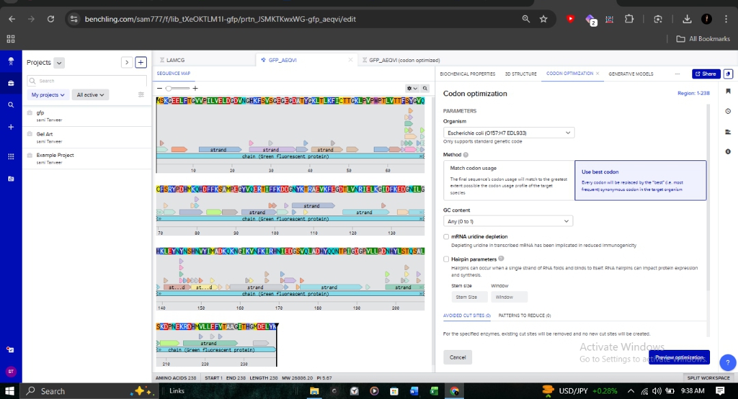The height and width of the screenshot is (399, 738).
Task: Open the Organism dropdown
Action: click(x=508, y=132)
